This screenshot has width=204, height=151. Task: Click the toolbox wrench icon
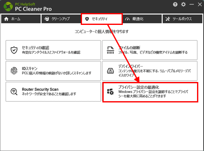click(x=168, y=19)
